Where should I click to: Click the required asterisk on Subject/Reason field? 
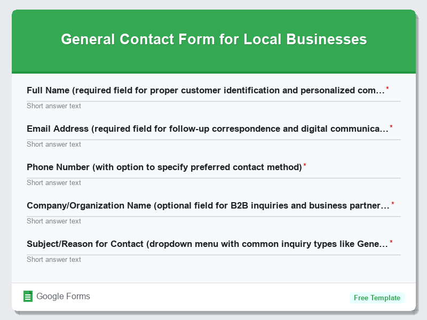coord(391,242)
